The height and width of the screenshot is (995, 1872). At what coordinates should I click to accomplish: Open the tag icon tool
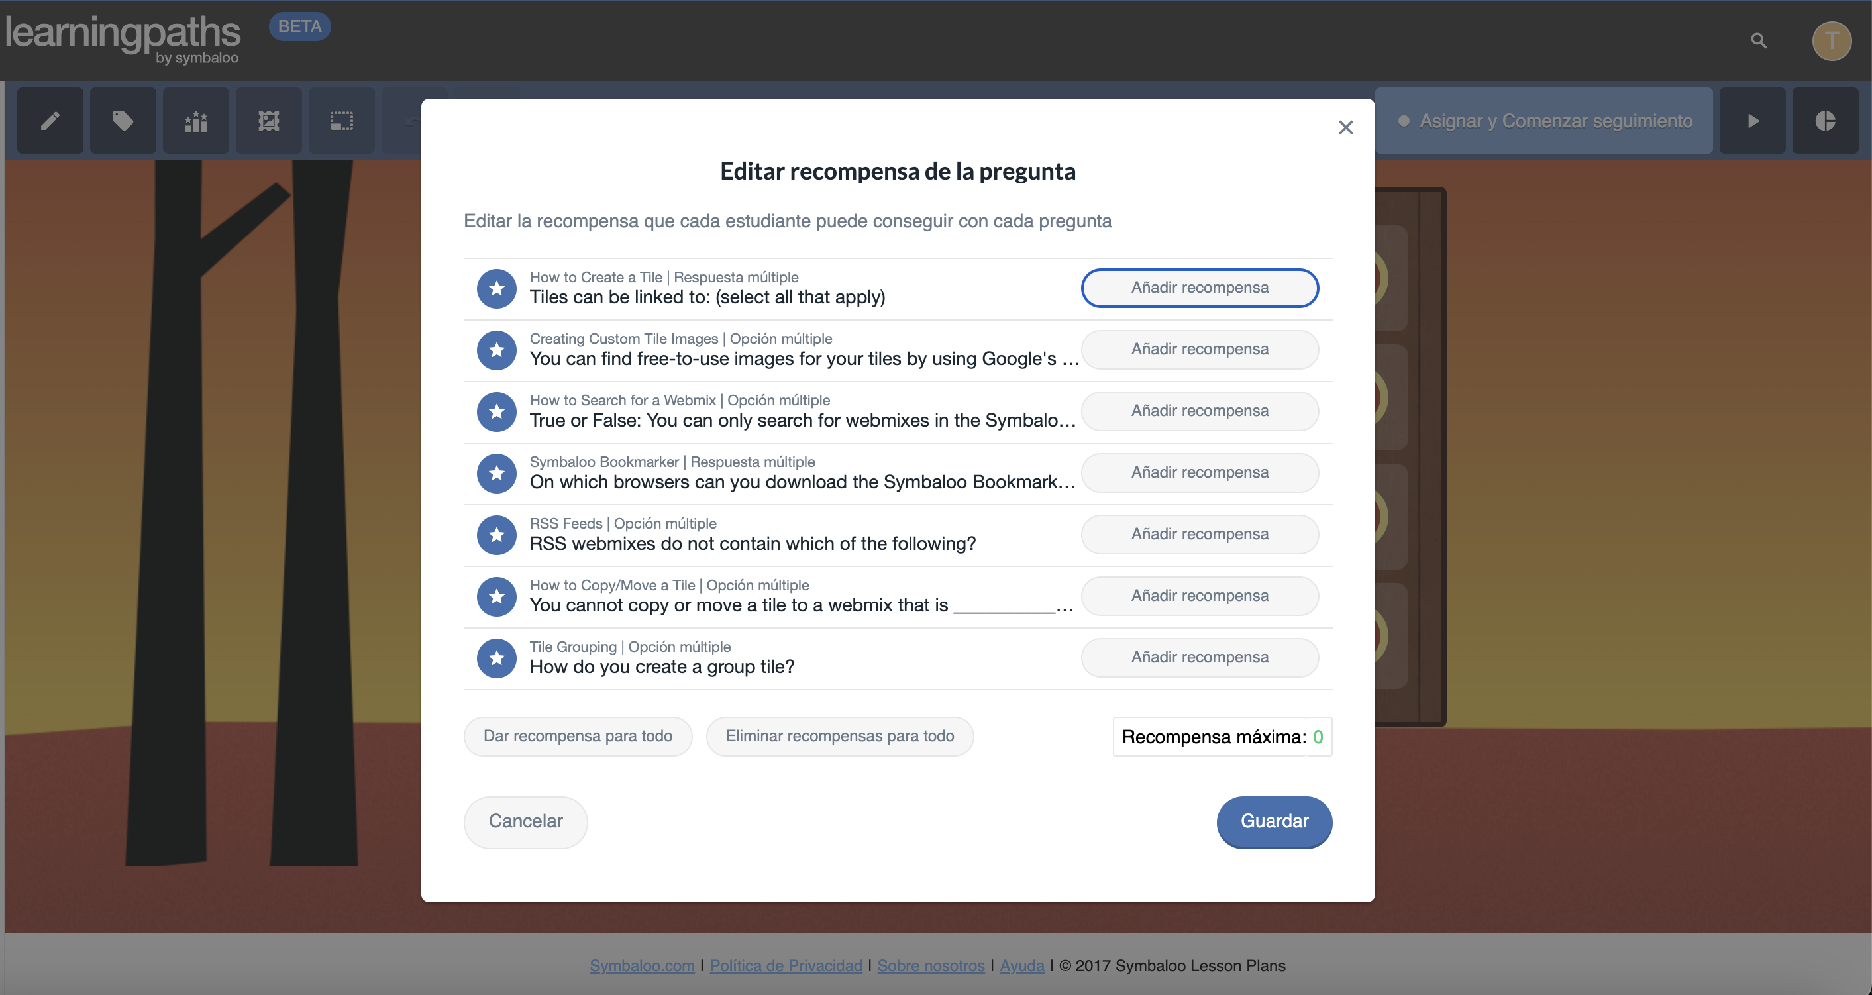point(123,121)
